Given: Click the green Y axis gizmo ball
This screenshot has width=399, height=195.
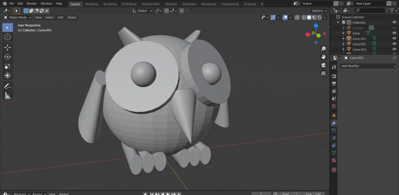Looking at the screenshot, I should [x=319, y=35].
